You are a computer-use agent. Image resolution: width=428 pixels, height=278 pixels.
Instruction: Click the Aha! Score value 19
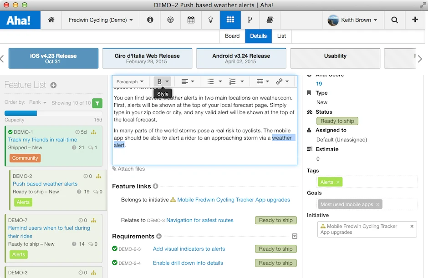(x=319, y=83)
